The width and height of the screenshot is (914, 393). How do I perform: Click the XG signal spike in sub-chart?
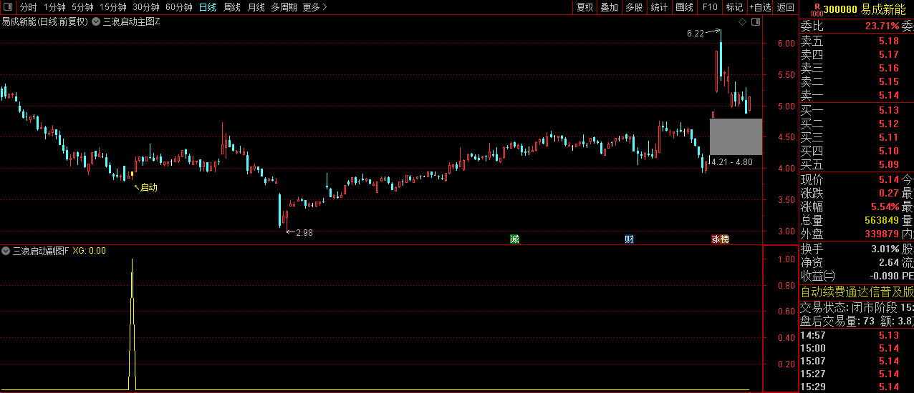click(132, 324)
